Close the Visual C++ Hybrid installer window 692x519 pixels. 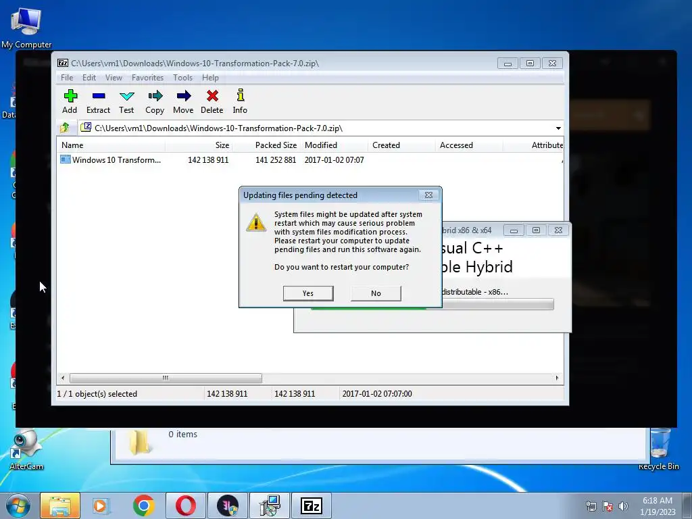coord(558,230)
